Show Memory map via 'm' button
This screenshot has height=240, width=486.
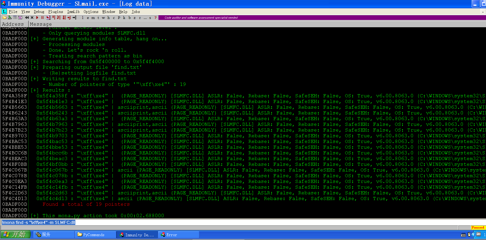(x=93, y=18)
